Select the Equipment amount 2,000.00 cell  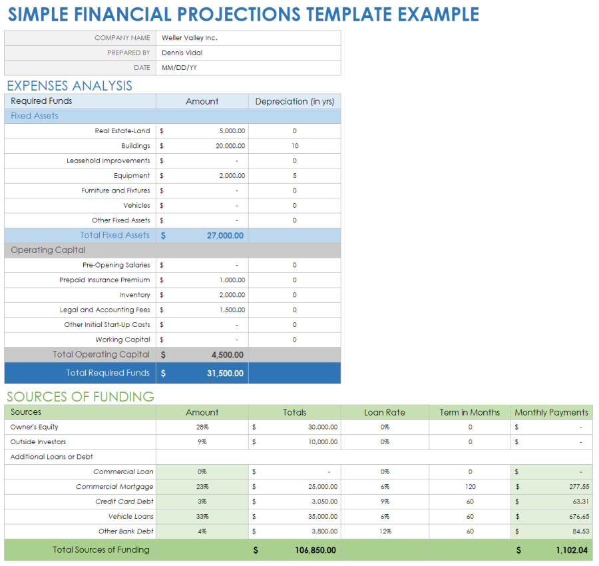(232, 176)
